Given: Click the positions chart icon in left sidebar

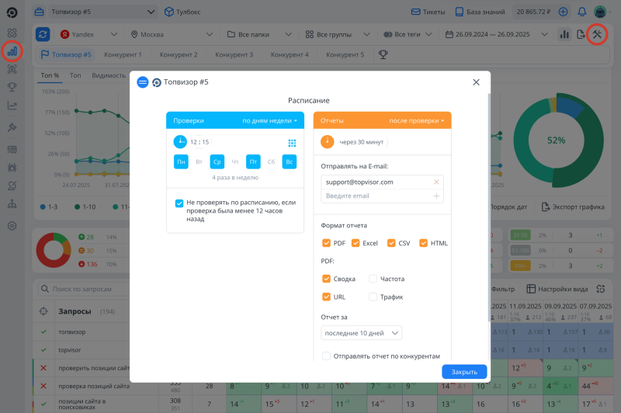Looking at the screenshot, I should click(x=12, y=51).
